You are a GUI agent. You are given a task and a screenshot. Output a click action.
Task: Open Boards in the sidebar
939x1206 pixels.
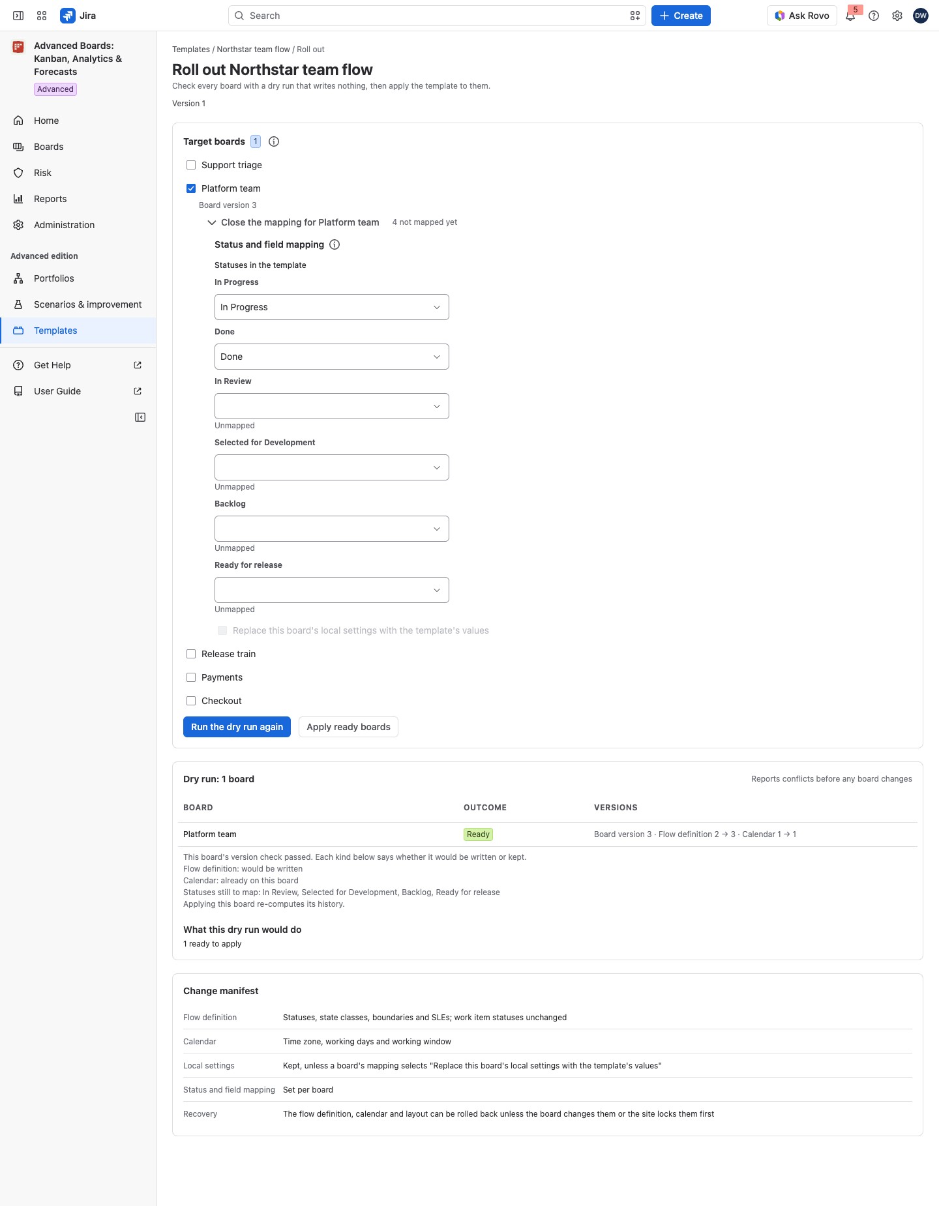pos(78,147)
